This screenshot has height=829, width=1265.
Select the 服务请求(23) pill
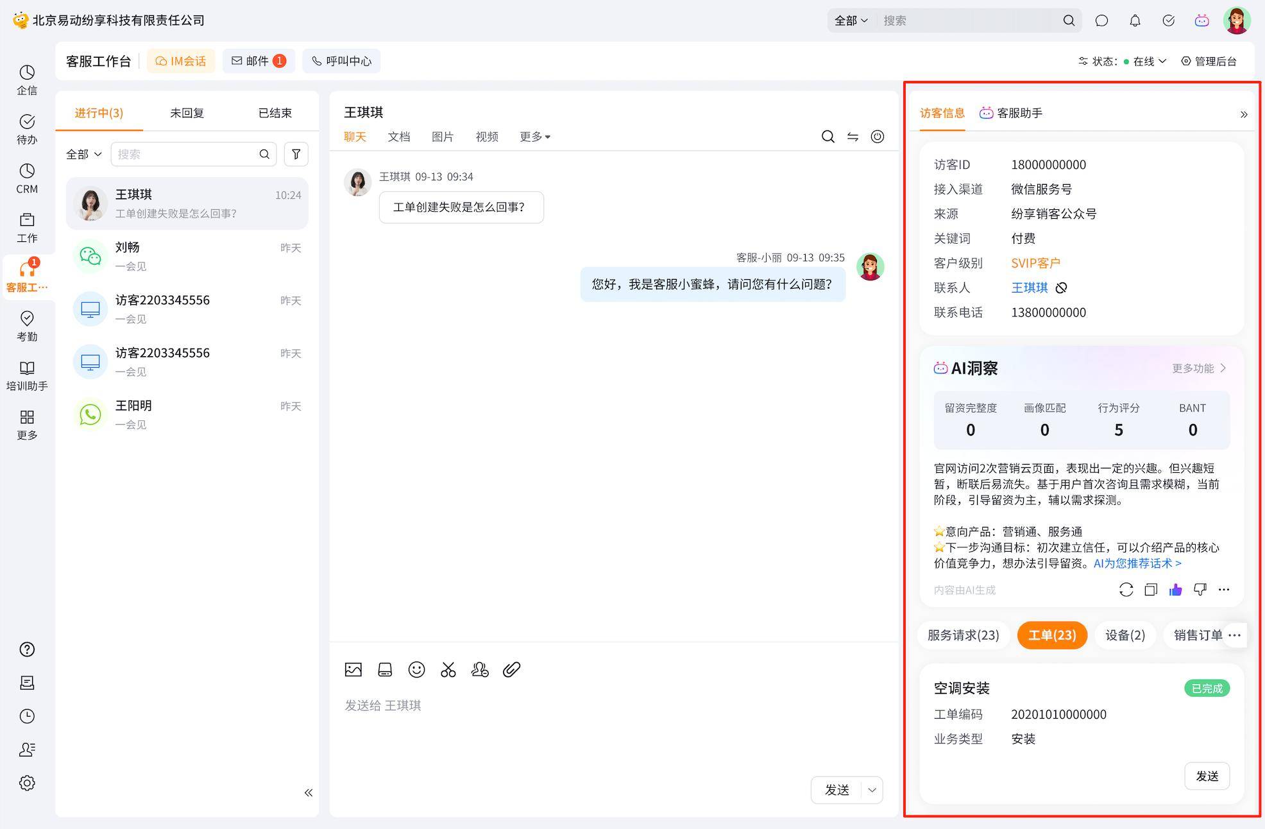point(963,635)
